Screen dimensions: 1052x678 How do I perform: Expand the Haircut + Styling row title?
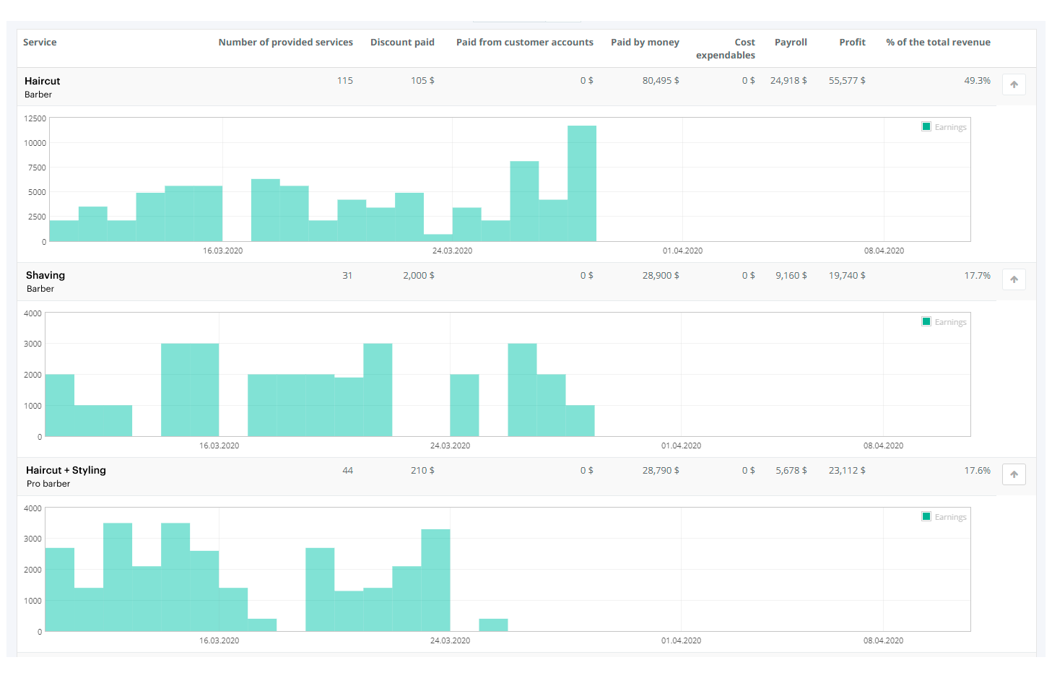pos(66,470)
